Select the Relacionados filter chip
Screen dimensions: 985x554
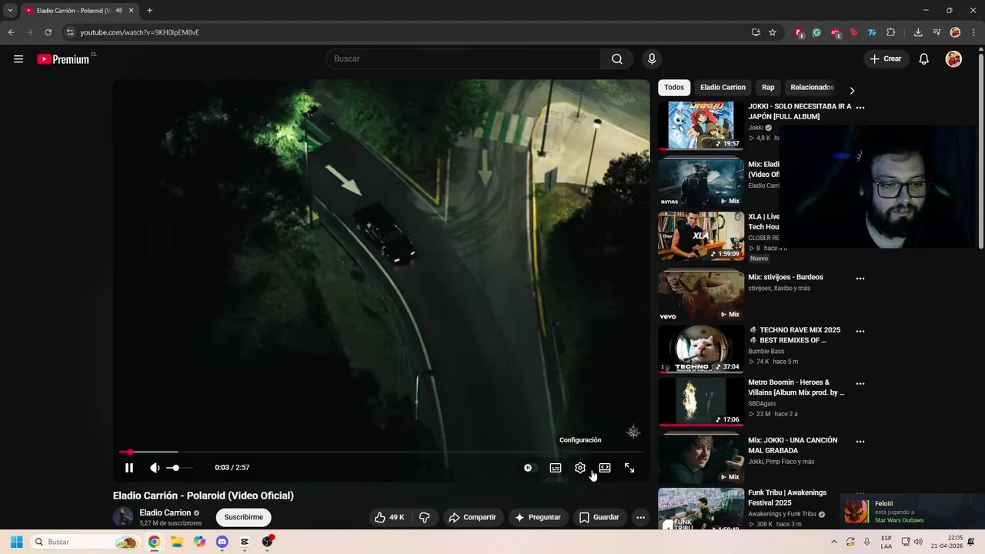coord(812,88)
